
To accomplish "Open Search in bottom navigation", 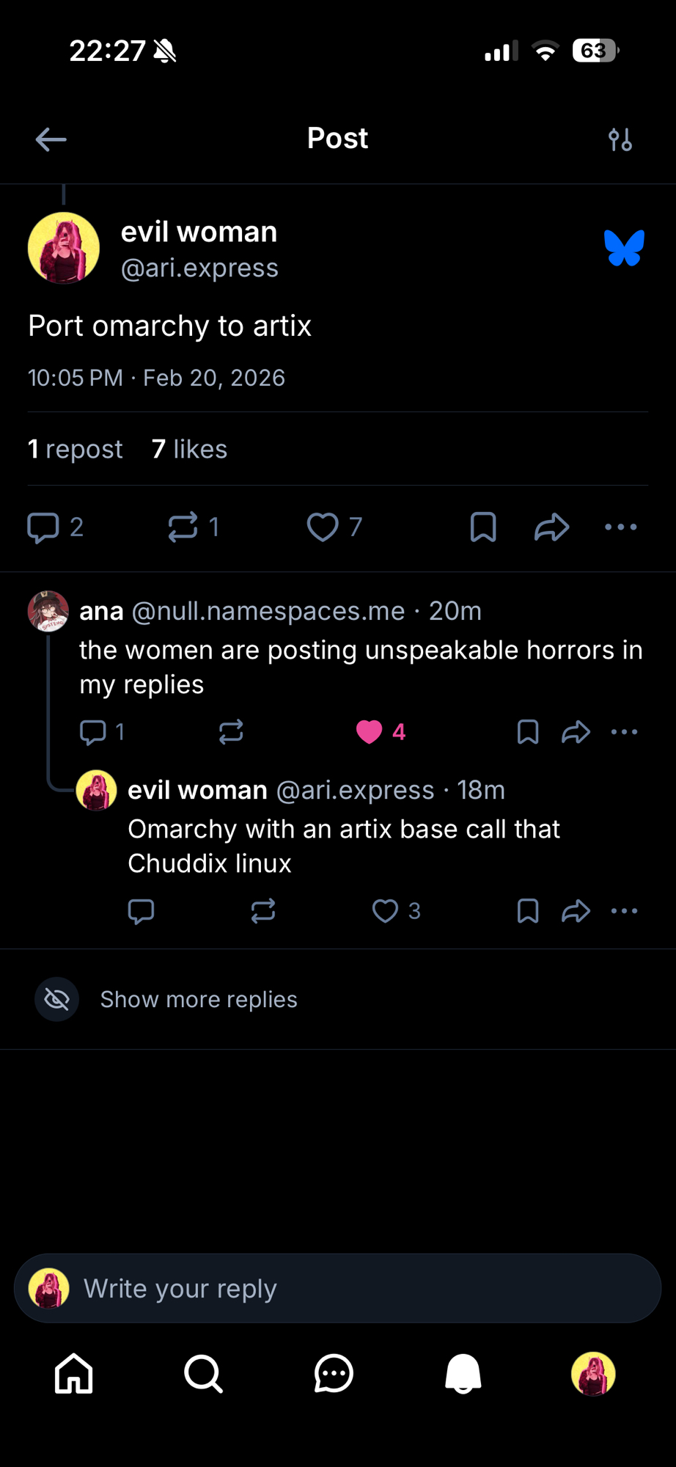I will [x=203, y=1373].
